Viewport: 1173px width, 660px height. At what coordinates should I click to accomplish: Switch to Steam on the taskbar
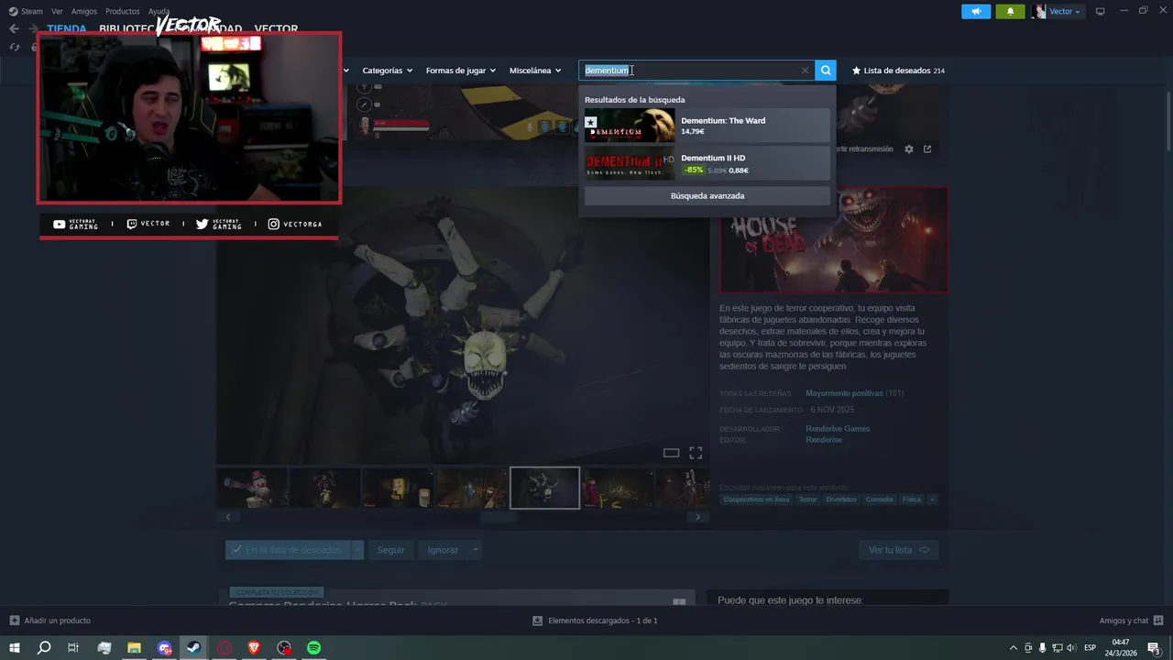tap(194, 648)
